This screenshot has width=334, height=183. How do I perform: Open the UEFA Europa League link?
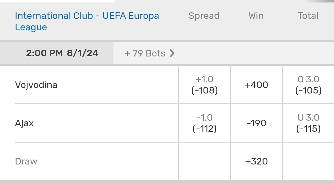click(x=87, y=21)
